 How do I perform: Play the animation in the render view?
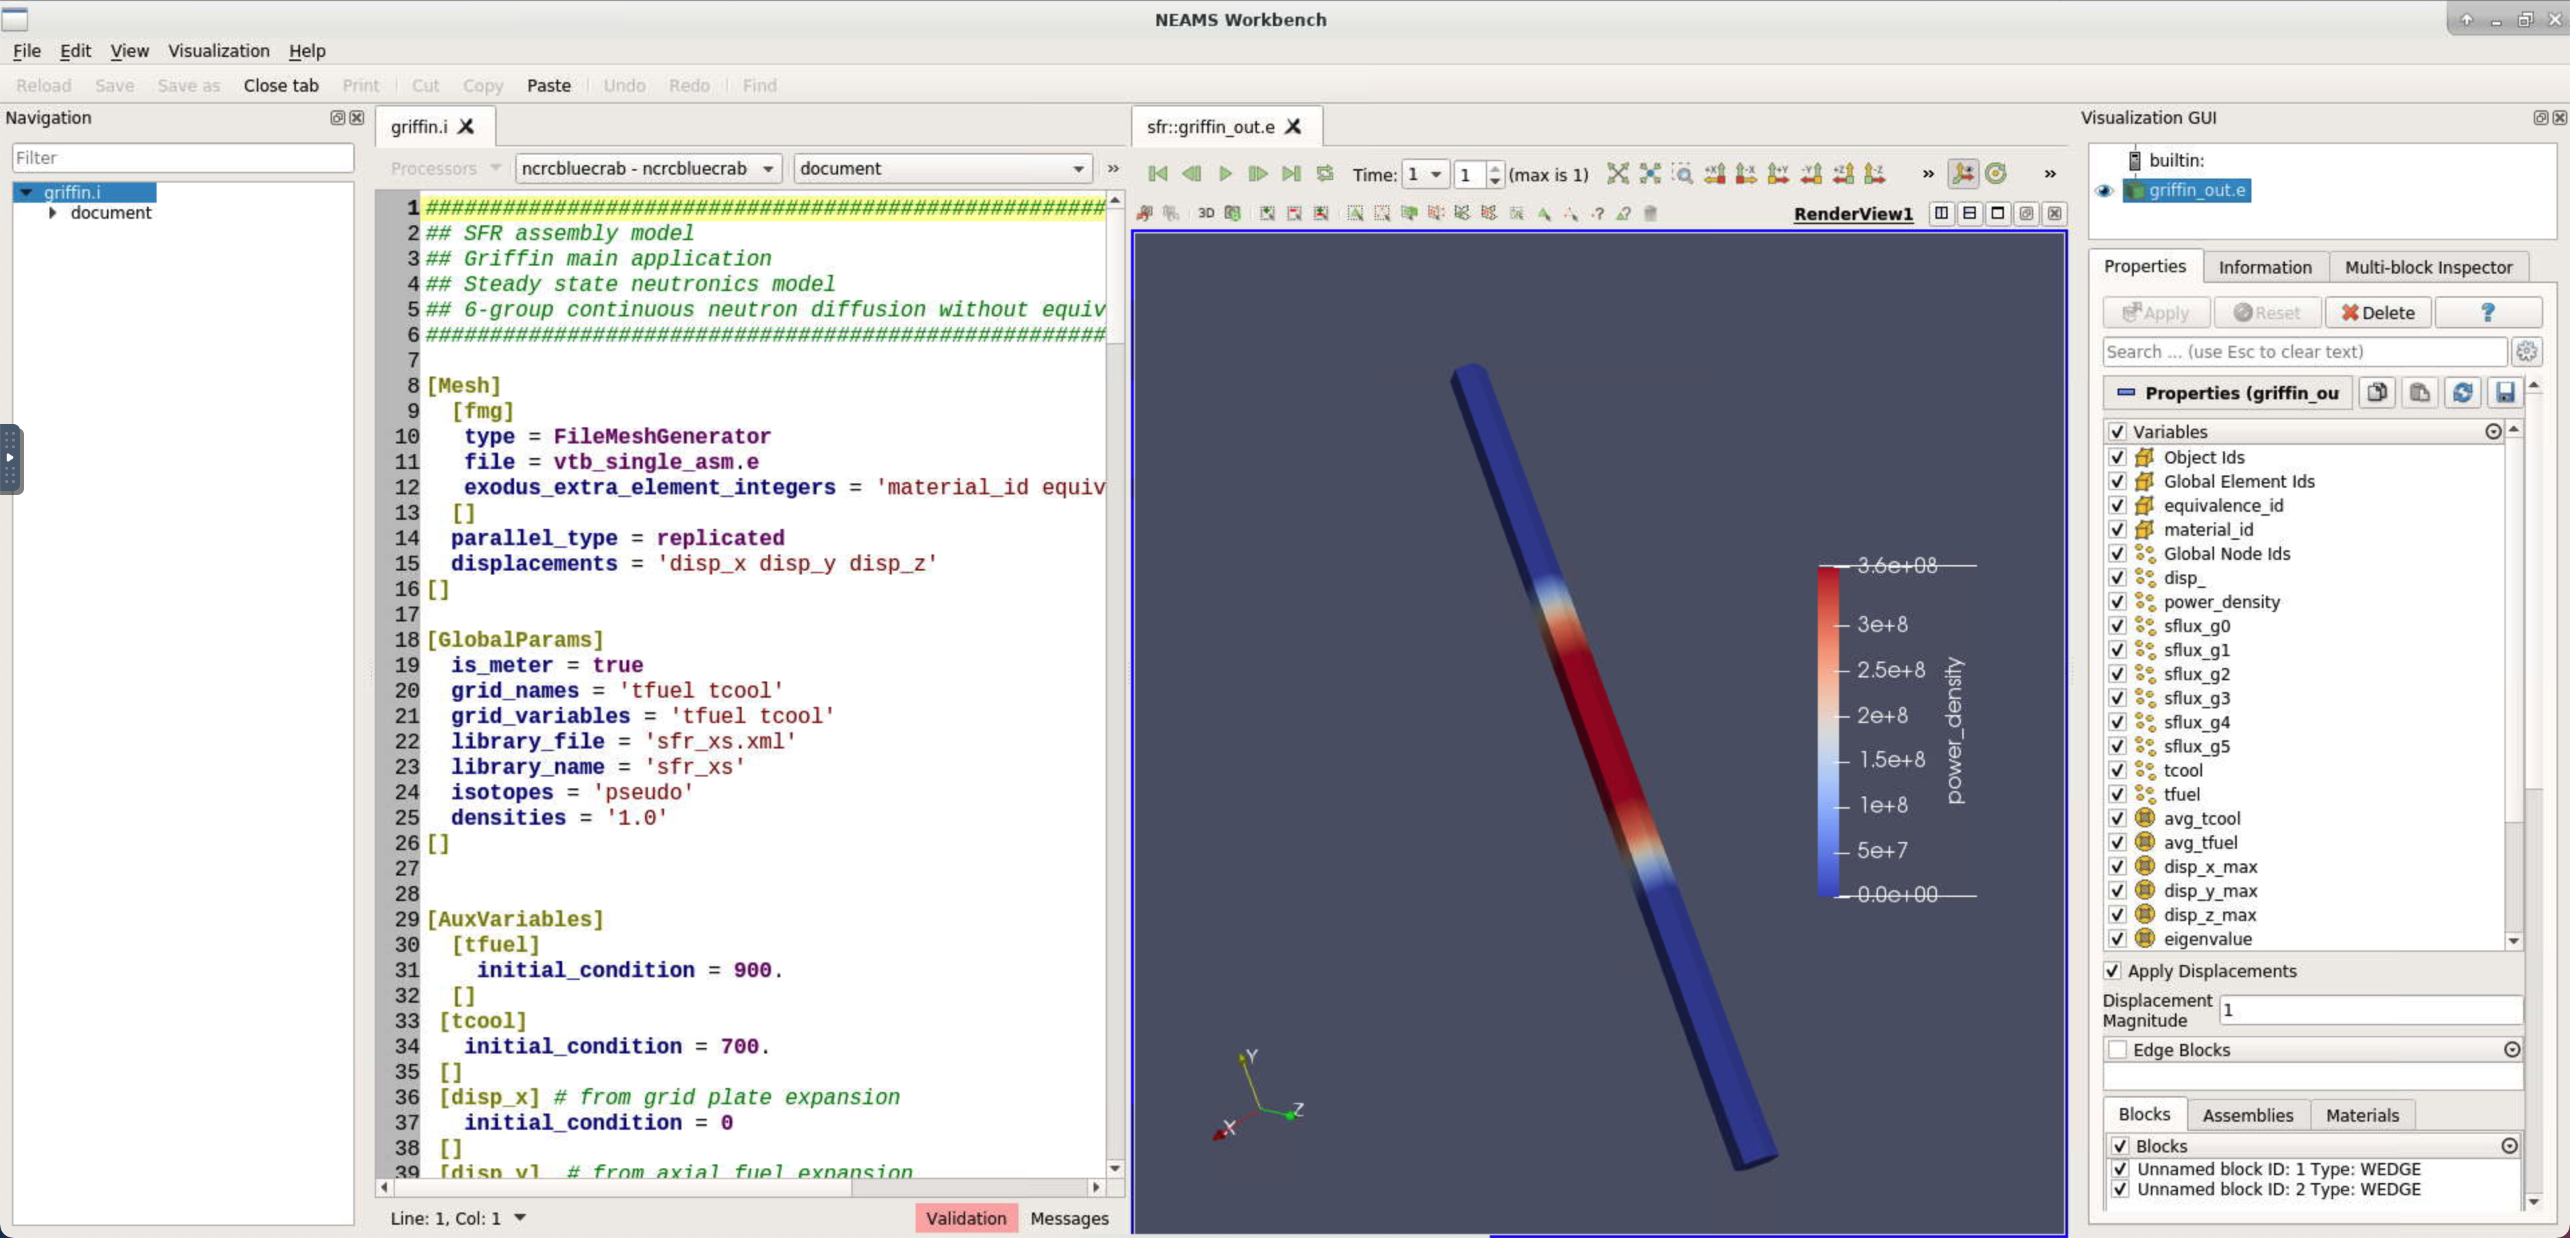[1225, 173]
